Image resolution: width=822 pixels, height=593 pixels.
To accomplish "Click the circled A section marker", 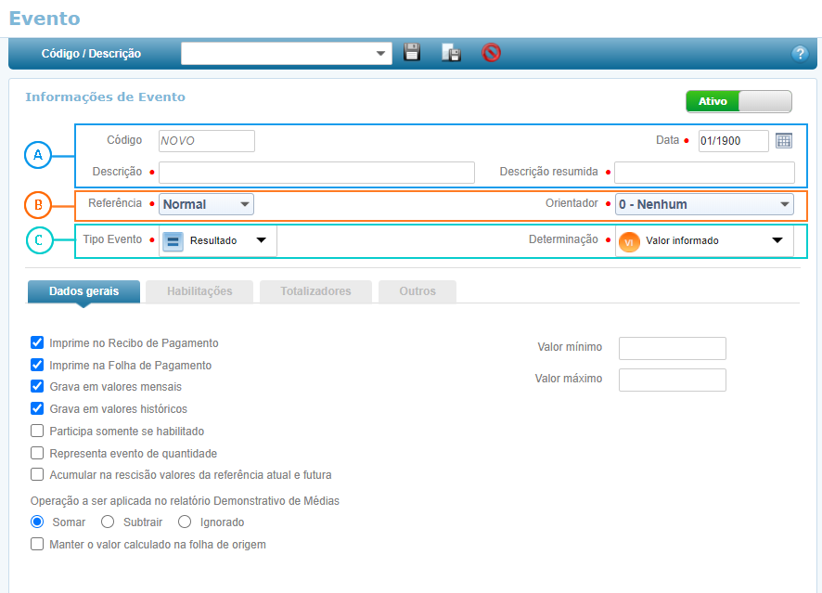I will coord(38,155).
